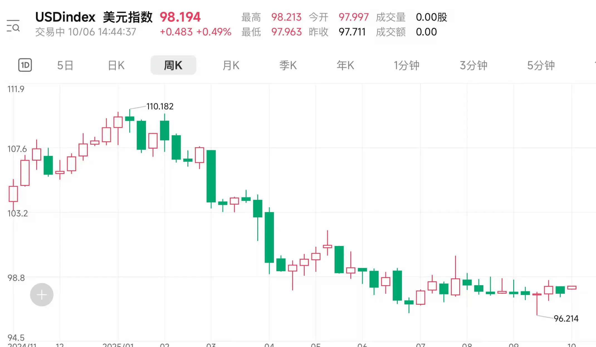Switch to the 日K daily chart tab
The image size is (596, 347).
tap(116, 65)
